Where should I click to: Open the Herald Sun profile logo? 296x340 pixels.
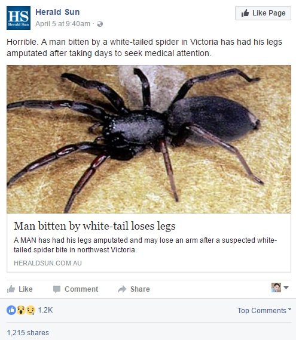(19, 18)
